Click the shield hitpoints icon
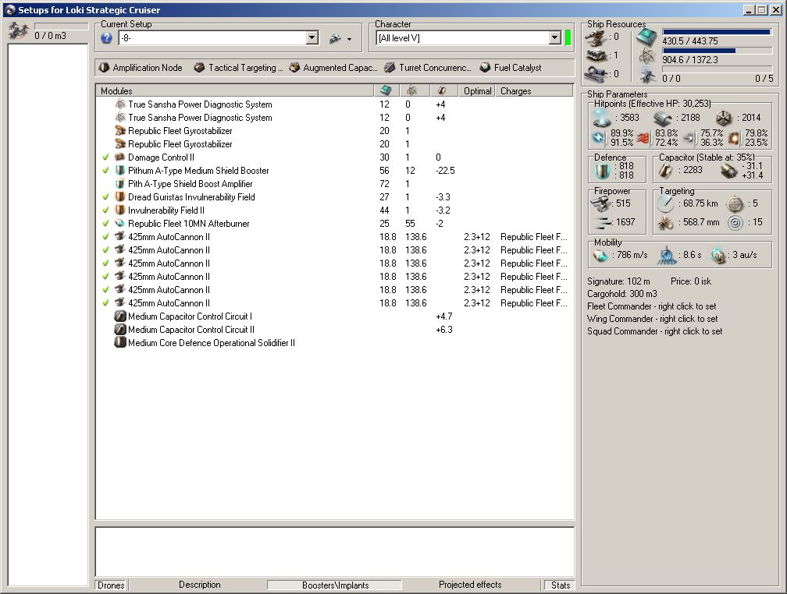This screenshot has width=787, height=594. (x=602, y=118)
